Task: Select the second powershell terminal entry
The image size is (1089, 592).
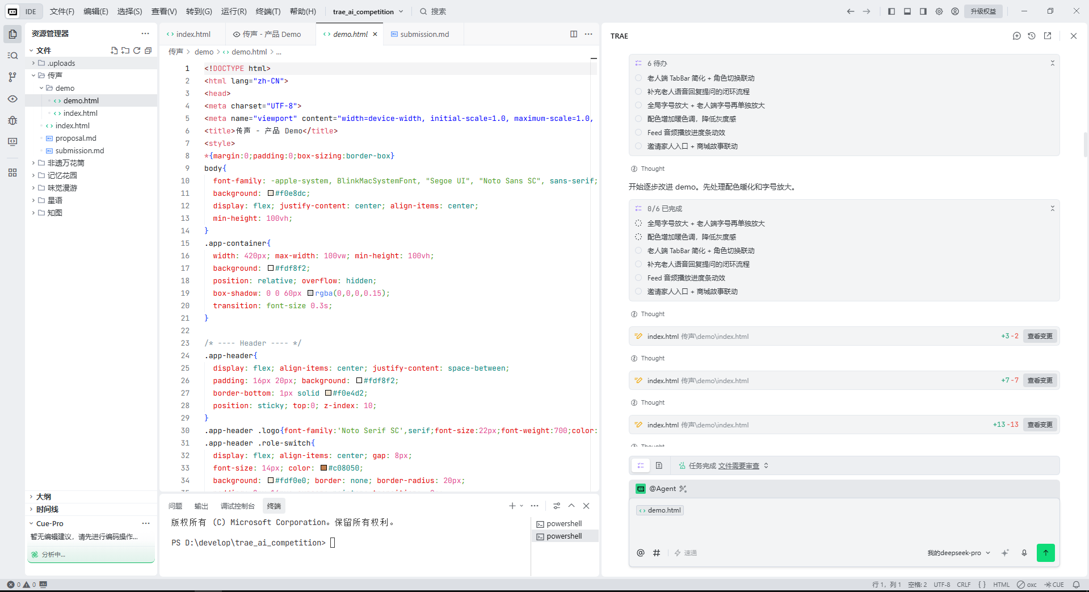Action: 565,536
